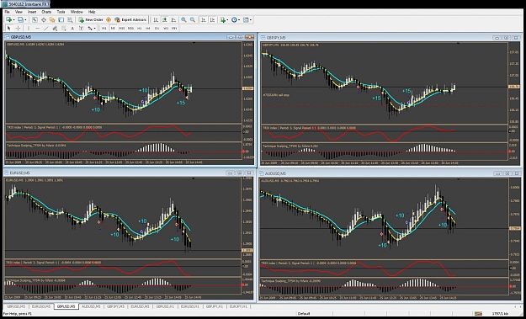Open the Insert menu

point(32,12)
